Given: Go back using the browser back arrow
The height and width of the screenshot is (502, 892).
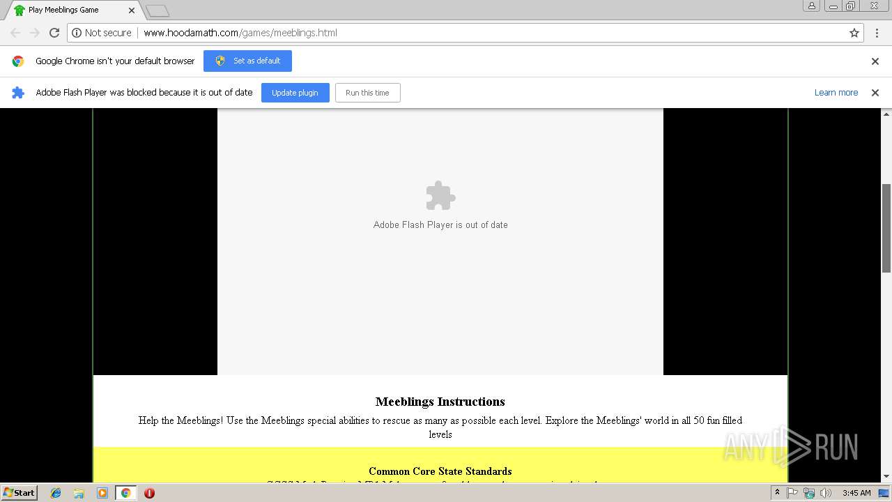Looking at the screenshot, I should point(15,33).
